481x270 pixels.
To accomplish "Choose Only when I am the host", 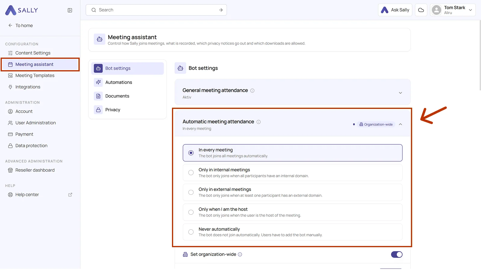I will pos(293,212).
